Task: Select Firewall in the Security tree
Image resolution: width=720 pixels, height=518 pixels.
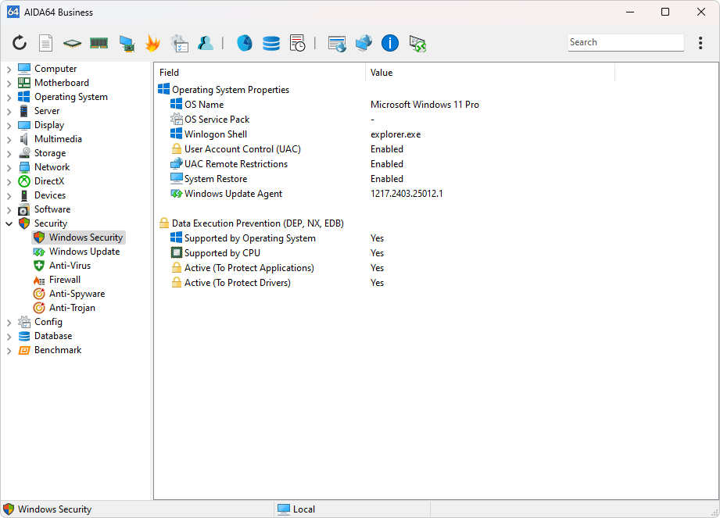Action: [64, 280]
